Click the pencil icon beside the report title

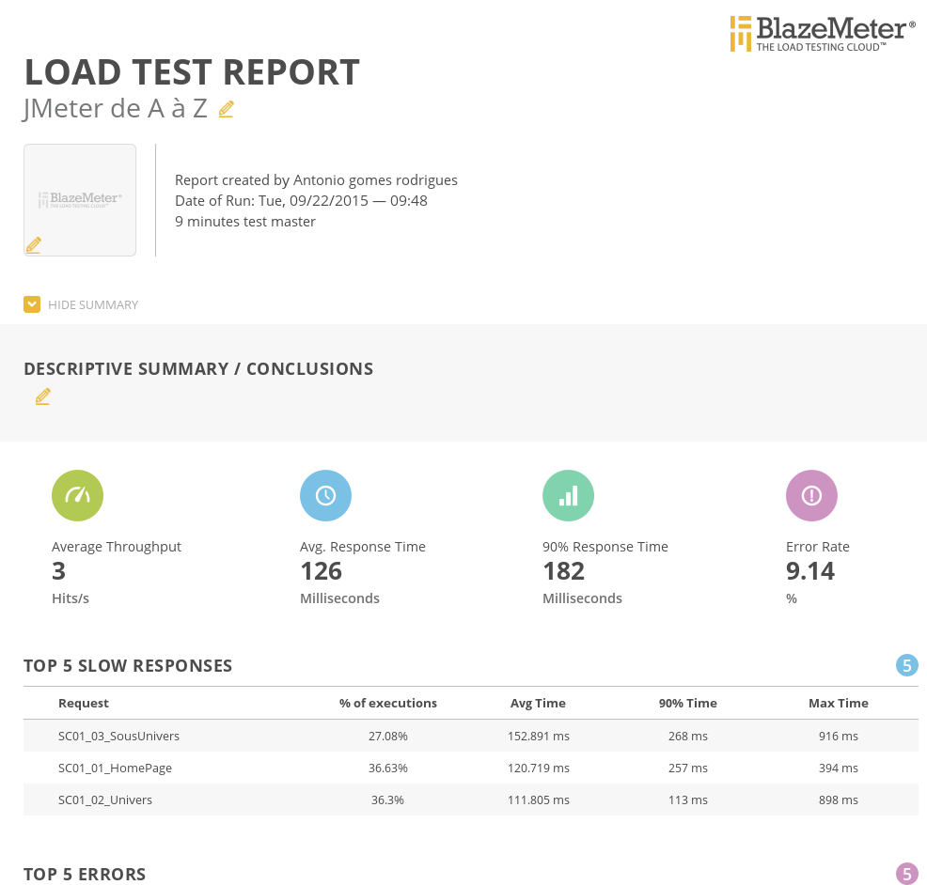coord(226,109)
